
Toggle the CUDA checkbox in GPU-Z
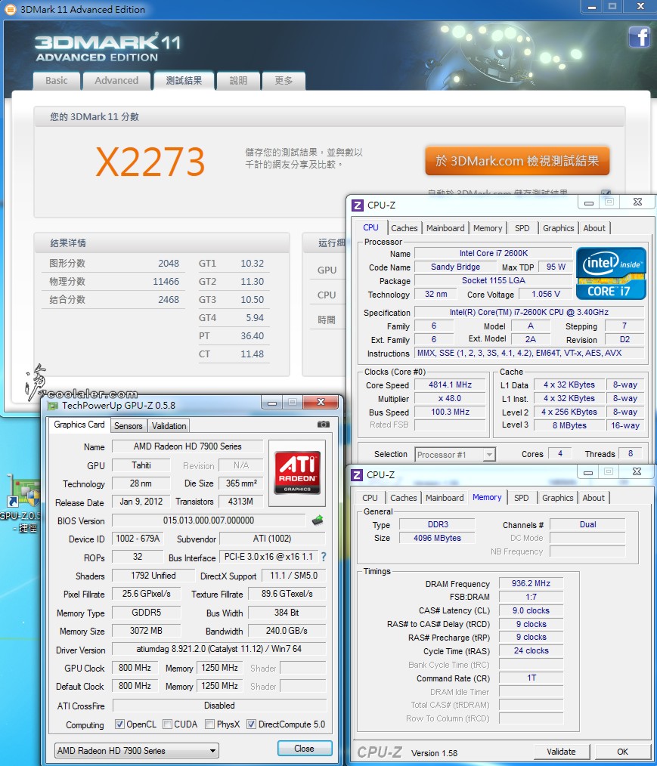(167, 724)
